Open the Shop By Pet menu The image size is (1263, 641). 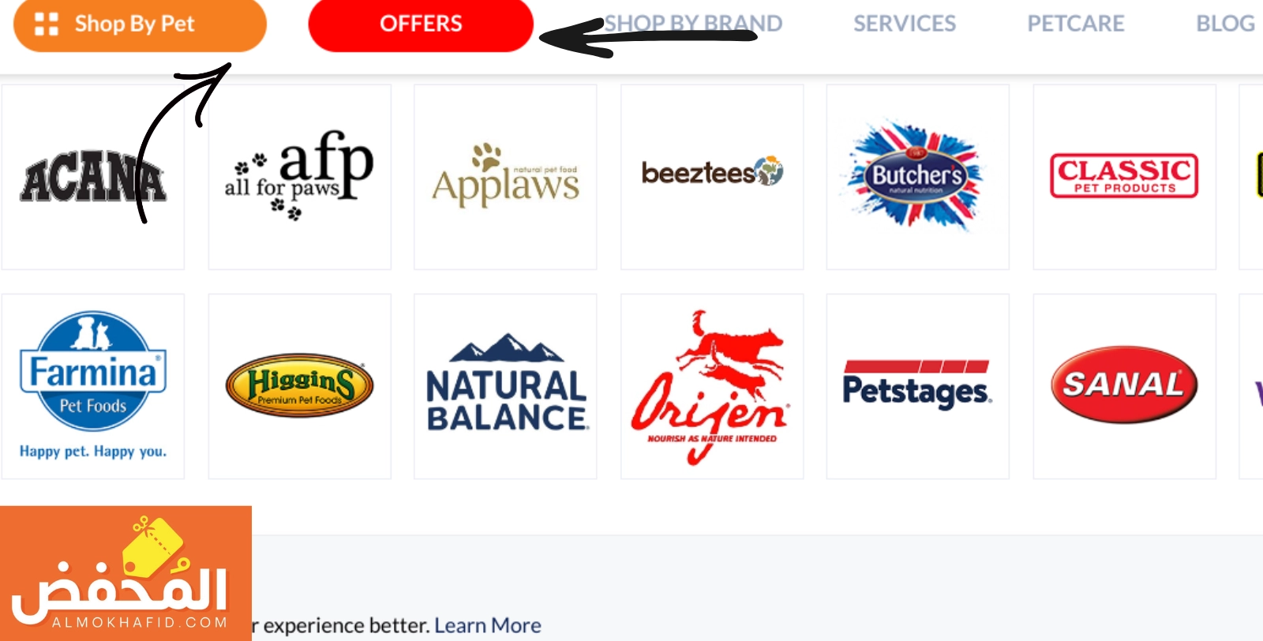coord(140,24)
